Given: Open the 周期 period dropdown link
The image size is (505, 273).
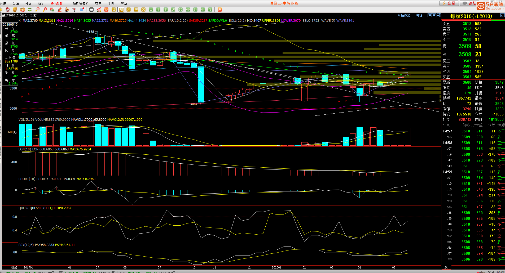Looking at the screenshot, I should tap(419, 15).
